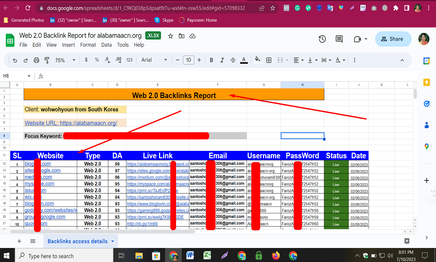Click the Name Box showing H8
The width and height of the screenshot is (436, 262).
coord(14,76)
